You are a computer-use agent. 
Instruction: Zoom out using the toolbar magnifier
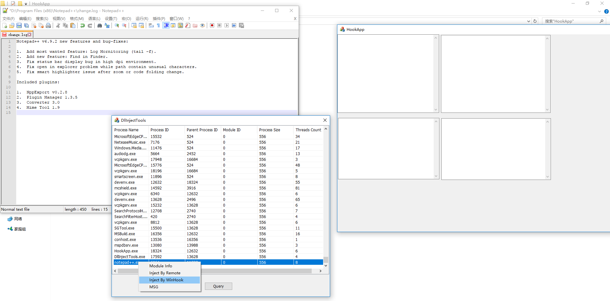[x=124, y=25]
